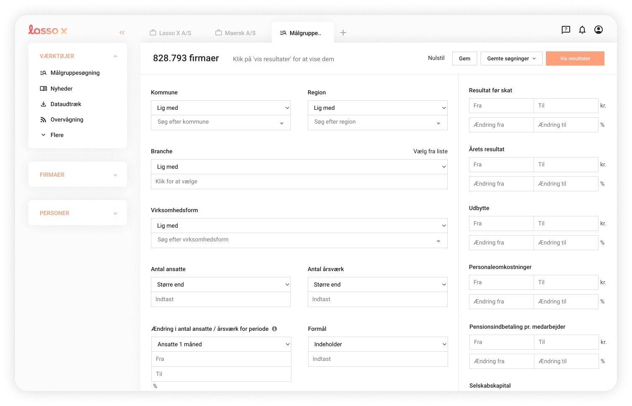Image resolution: width=632 pixels, height=406 pixels.
Task: Click the Lasso X logo
Action: coord(48,30)
